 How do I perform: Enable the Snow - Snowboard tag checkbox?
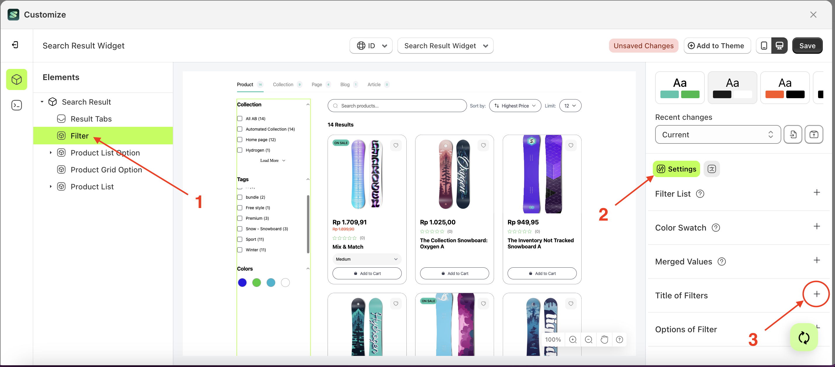tap(240, 229)
